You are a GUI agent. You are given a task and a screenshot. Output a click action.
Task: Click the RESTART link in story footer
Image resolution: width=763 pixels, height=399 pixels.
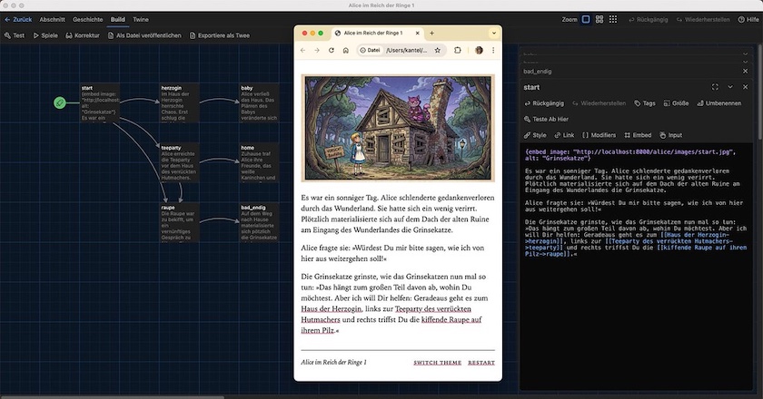[481, 363]
